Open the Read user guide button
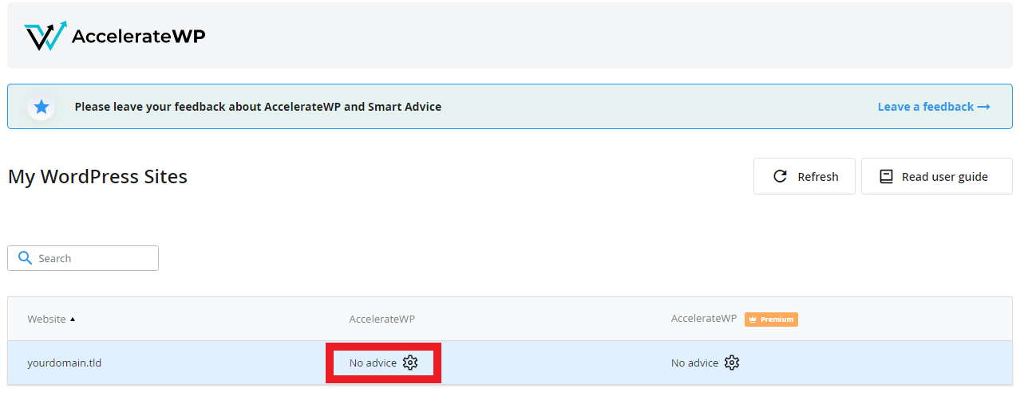This screenshot has height=400, width=1020. (x=937, y=176)
